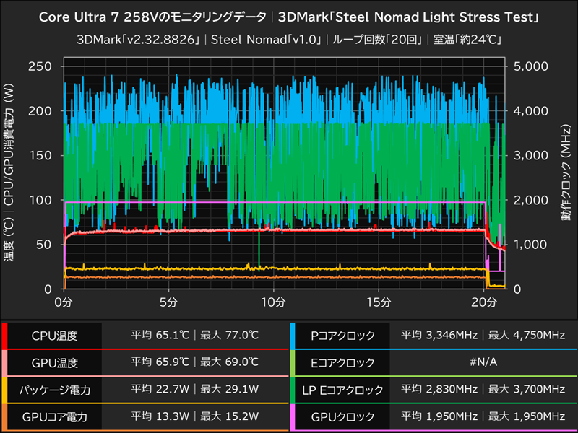Click the GPUコア電力 legend item
578x433 pixels.
(55, 416)
